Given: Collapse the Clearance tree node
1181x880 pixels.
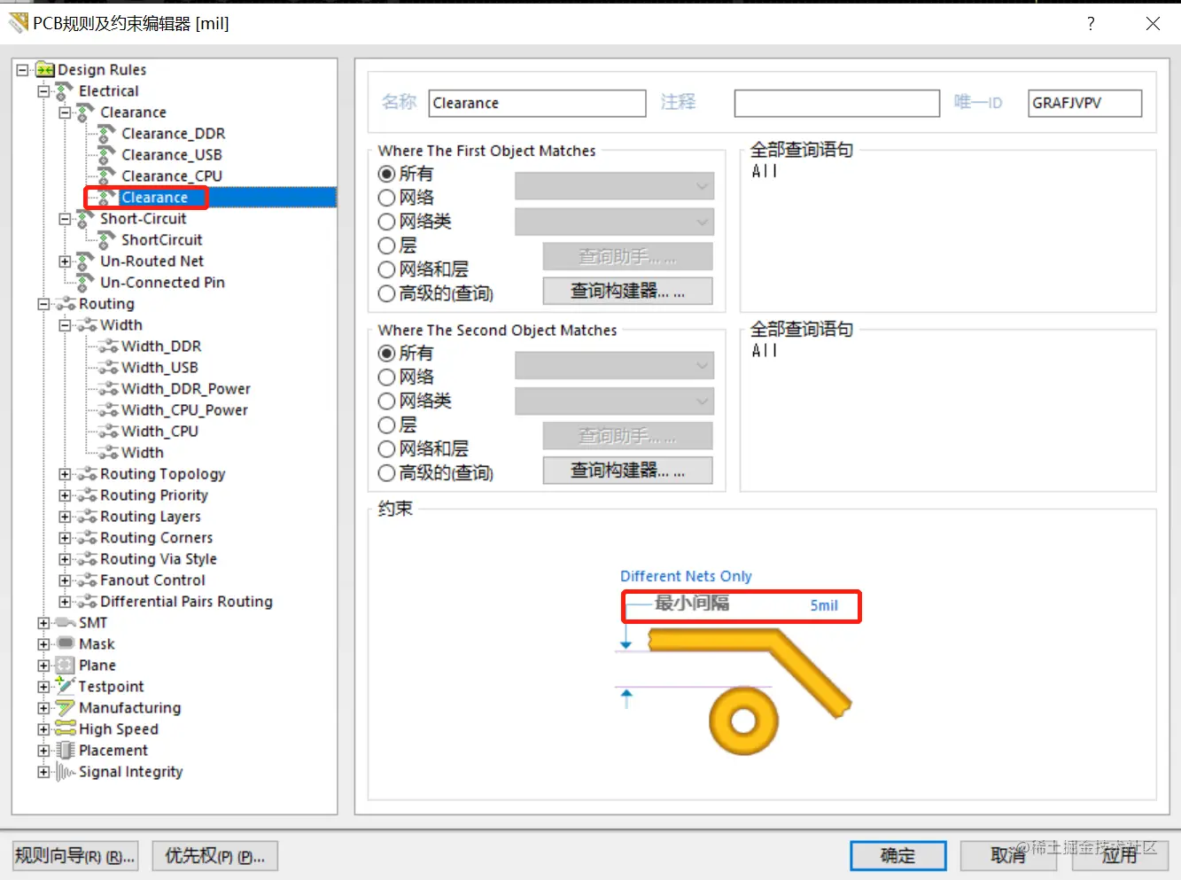Looking at the screenshot, I should click(x=65, y=113).
